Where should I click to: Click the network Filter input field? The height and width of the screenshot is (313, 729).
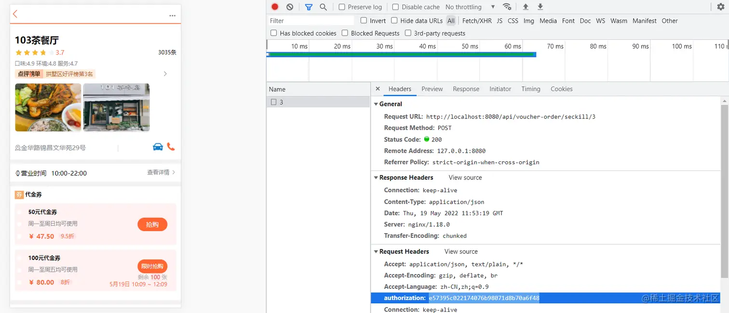pyautogui.click(x=311, y=21)
